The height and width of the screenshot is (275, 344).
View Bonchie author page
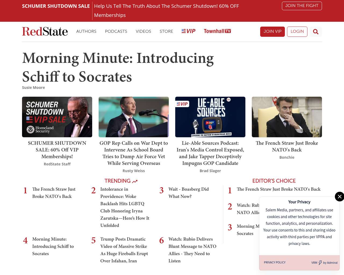pos(287,157)
